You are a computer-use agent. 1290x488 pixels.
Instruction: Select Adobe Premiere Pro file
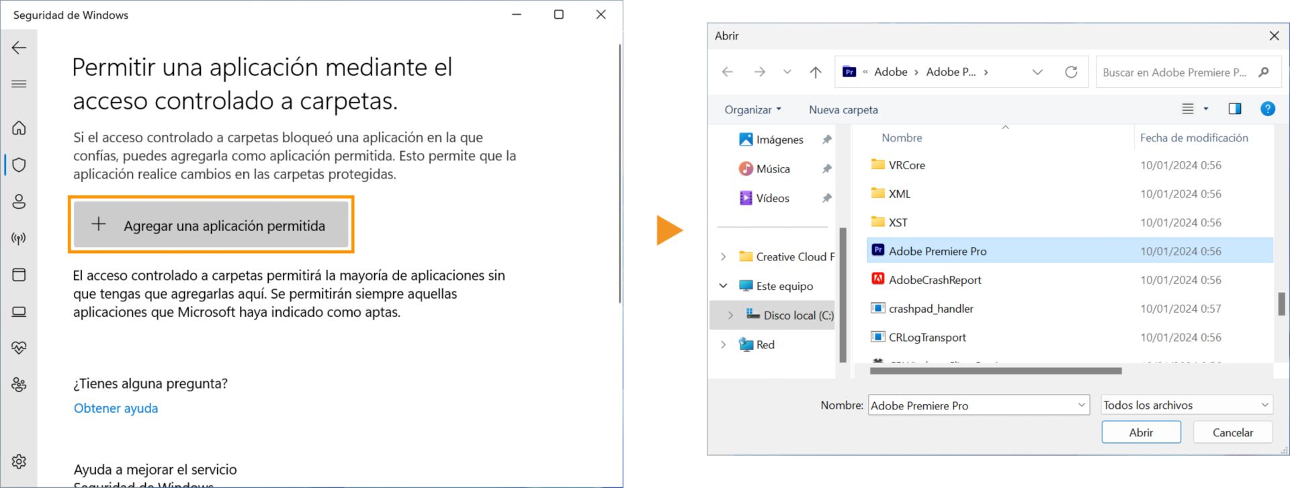tap(1070, 251)
